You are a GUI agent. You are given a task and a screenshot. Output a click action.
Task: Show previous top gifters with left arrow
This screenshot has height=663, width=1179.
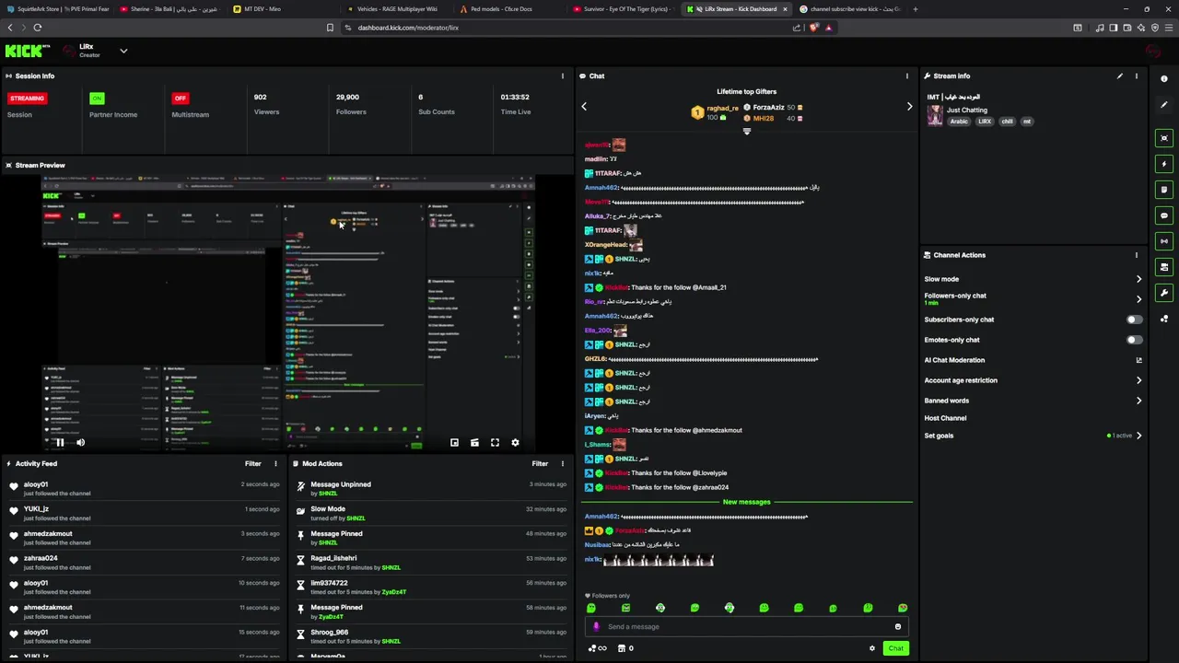pos(584,107)
